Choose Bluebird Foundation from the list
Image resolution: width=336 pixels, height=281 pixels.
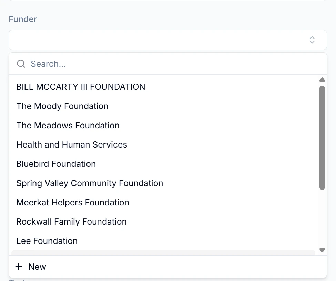(x=56, y=164)
